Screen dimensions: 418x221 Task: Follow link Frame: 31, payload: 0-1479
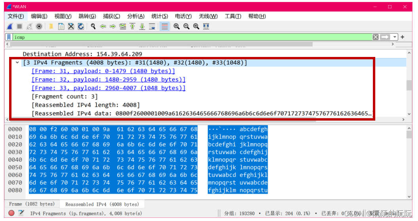pos(103,71)
